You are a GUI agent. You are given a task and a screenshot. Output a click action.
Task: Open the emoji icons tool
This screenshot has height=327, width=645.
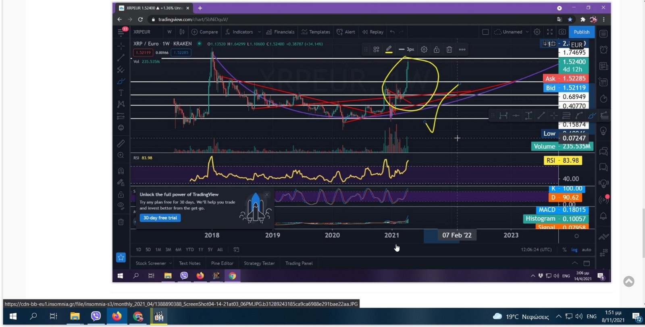pyautogui.click(x=121, y=128)
